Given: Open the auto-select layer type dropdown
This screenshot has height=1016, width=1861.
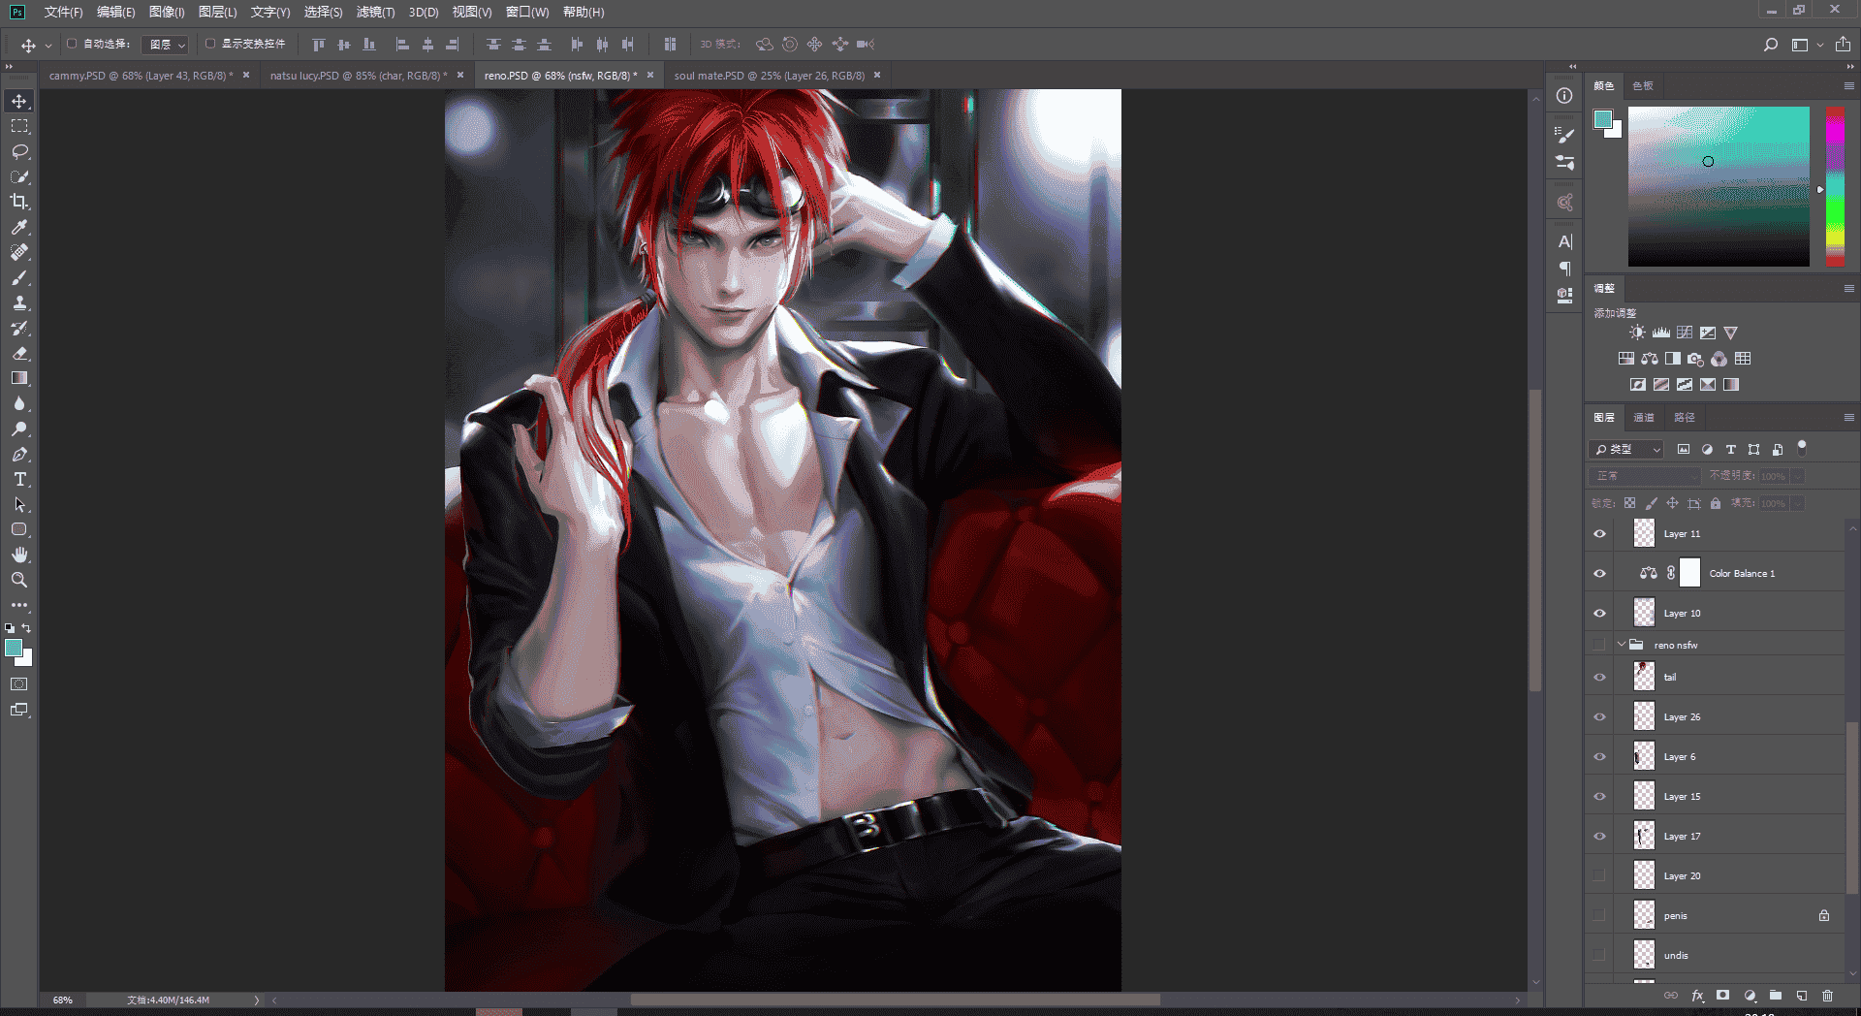Looking at the screenshot, I should coord(164,45).
